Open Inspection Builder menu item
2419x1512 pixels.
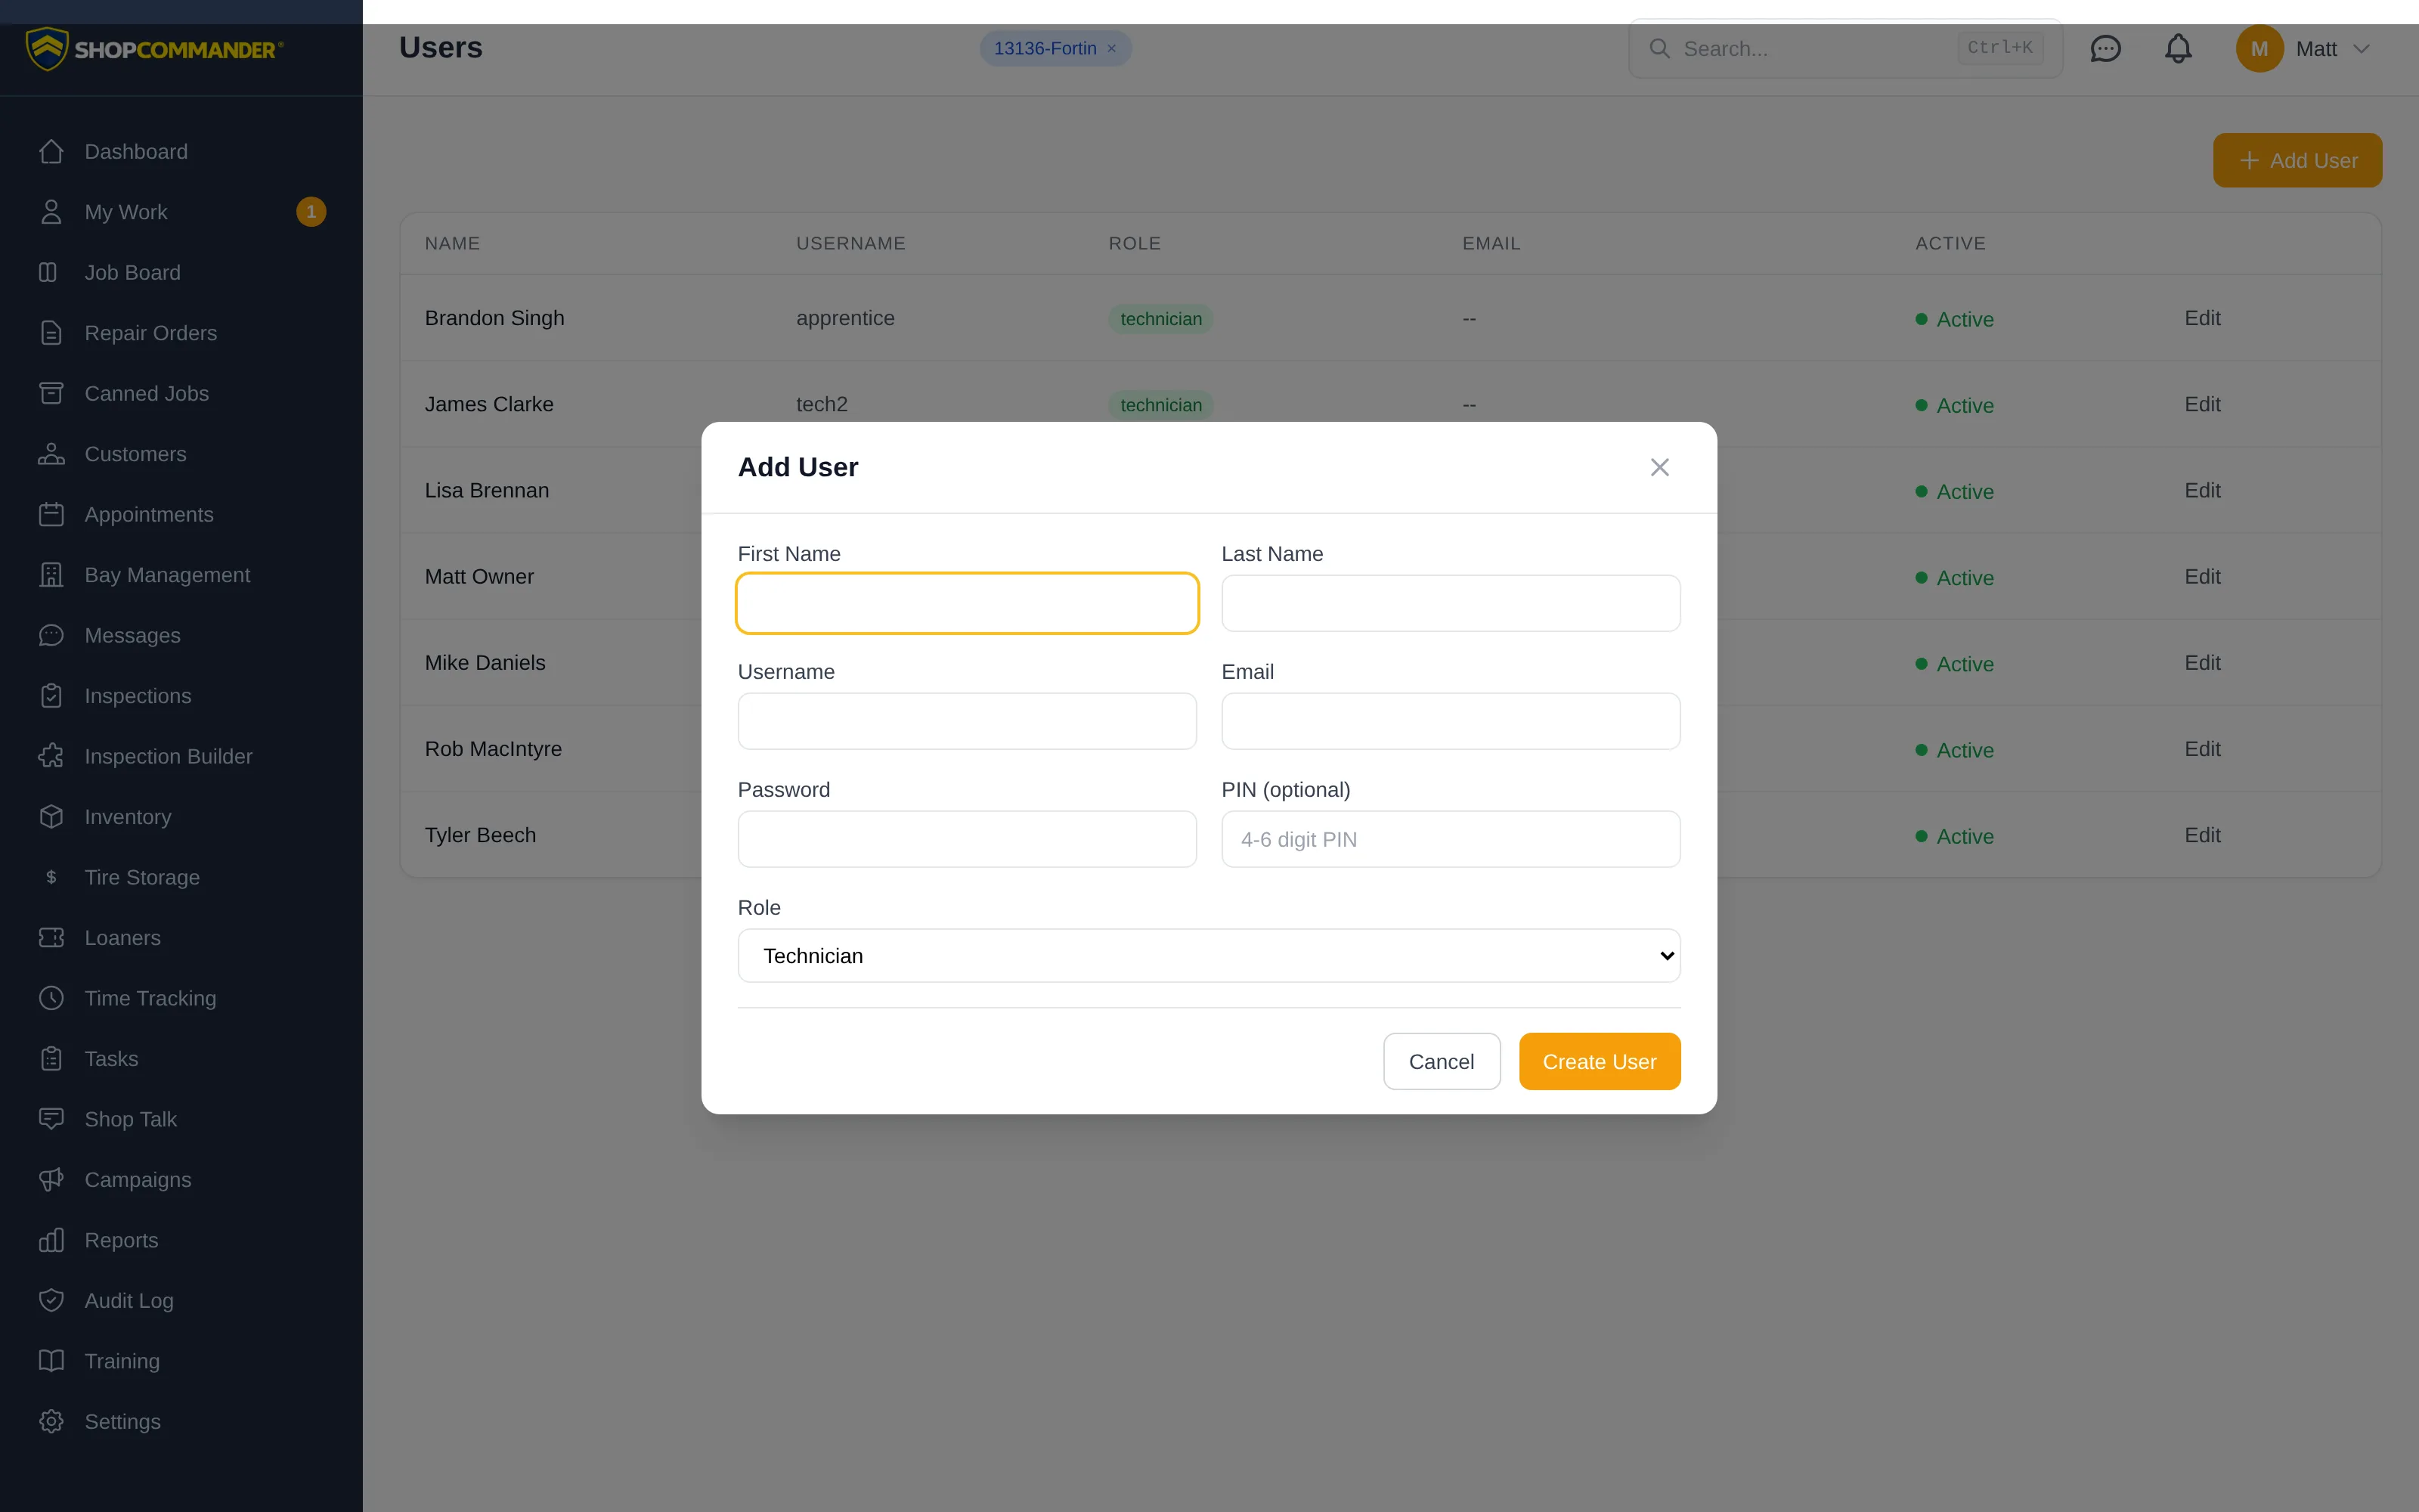(x=181, y=756)
